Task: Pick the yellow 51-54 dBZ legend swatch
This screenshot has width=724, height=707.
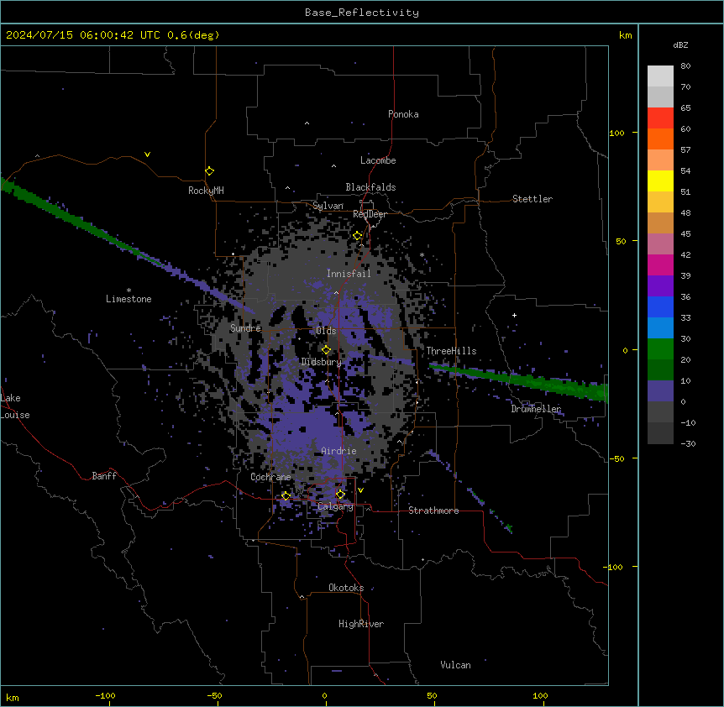Action: pyautogui.click(x=660, y=181)
